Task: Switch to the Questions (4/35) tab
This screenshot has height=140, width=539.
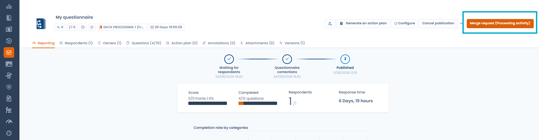Action: coord(144,43)
